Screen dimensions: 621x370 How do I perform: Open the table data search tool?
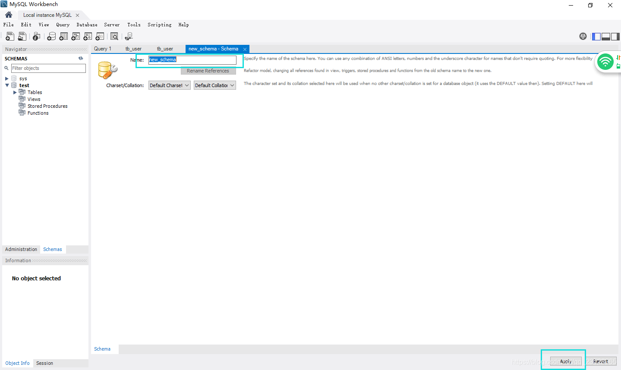click(114, 36)
